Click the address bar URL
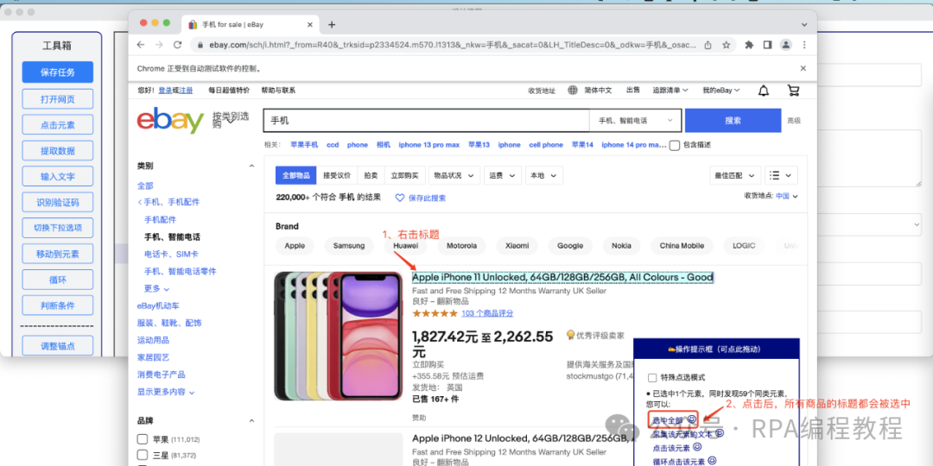Screen dimensions: 933x466 click(x=452, y=45)
